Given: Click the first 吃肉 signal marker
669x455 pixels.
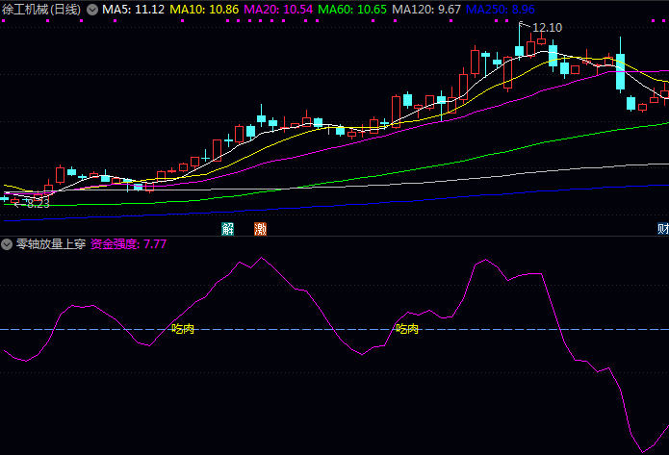Looking at the screenshot, I should point(183,329).
